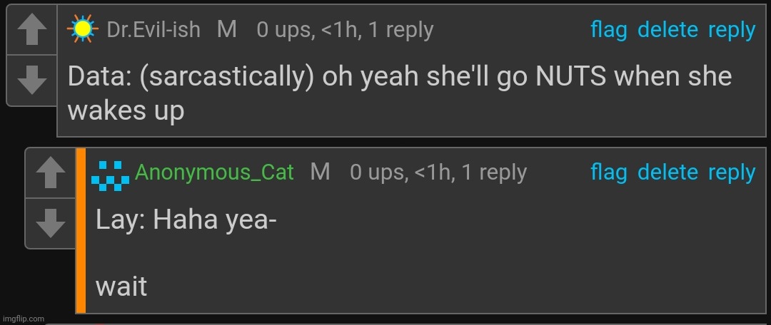This screenshot has height=325, width=771.
Task: Click the M marker next to Anonymous_Cat
Action: 321,172
